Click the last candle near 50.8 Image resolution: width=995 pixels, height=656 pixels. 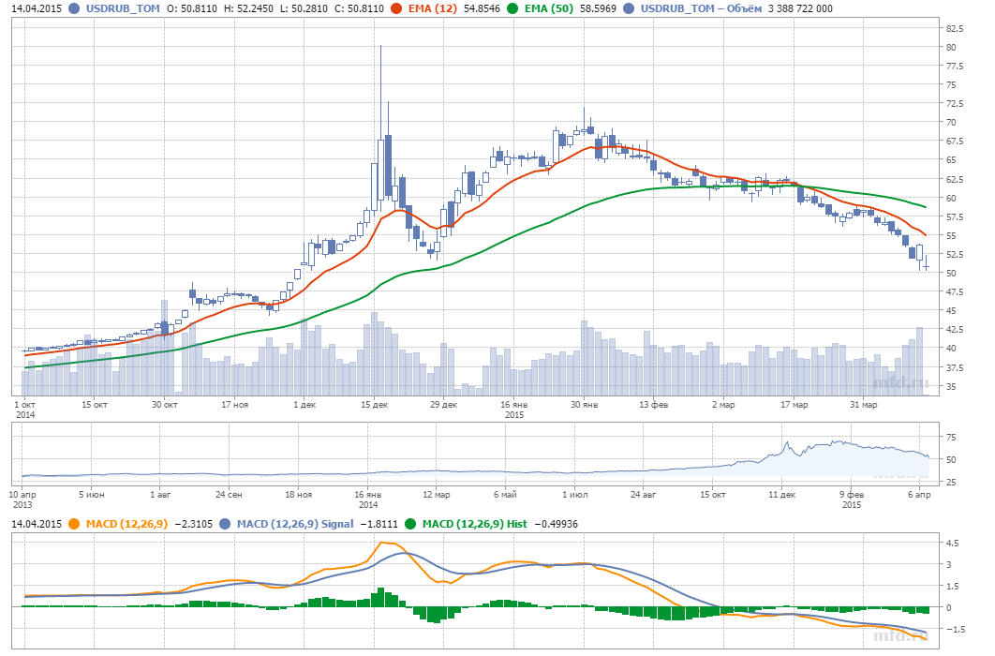pyautogui.click(x=927, y=262)
